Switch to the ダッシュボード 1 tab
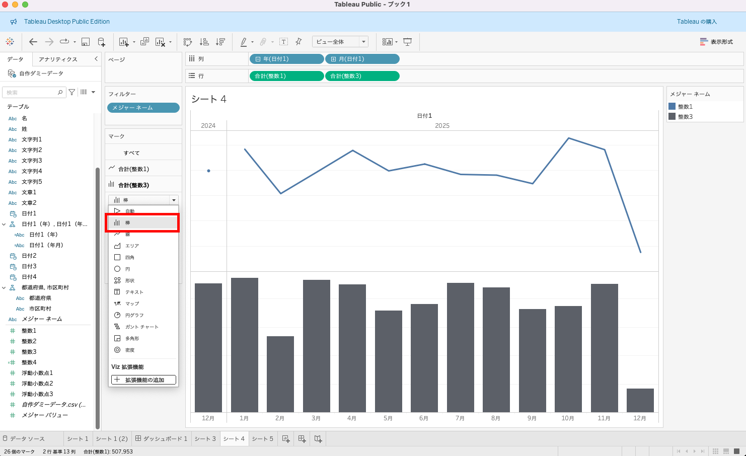 (x=161, y=439)
